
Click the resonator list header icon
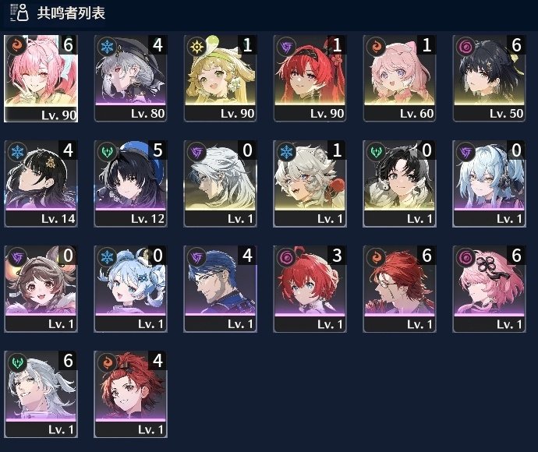pos(19,12)
